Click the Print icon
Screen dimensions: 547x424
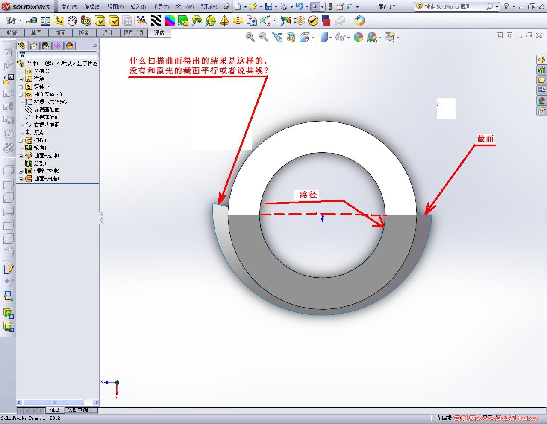(284, 6)
